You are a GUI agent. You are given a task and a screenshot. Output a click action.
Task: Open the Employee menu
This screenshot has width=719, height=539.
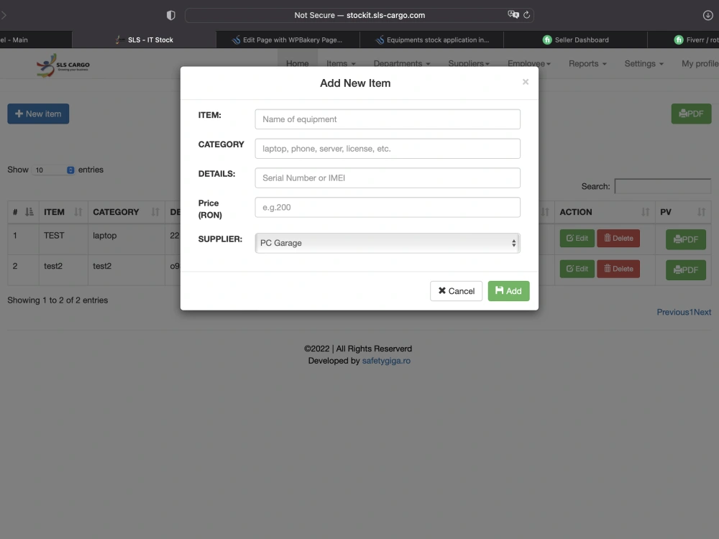(528, 64)
